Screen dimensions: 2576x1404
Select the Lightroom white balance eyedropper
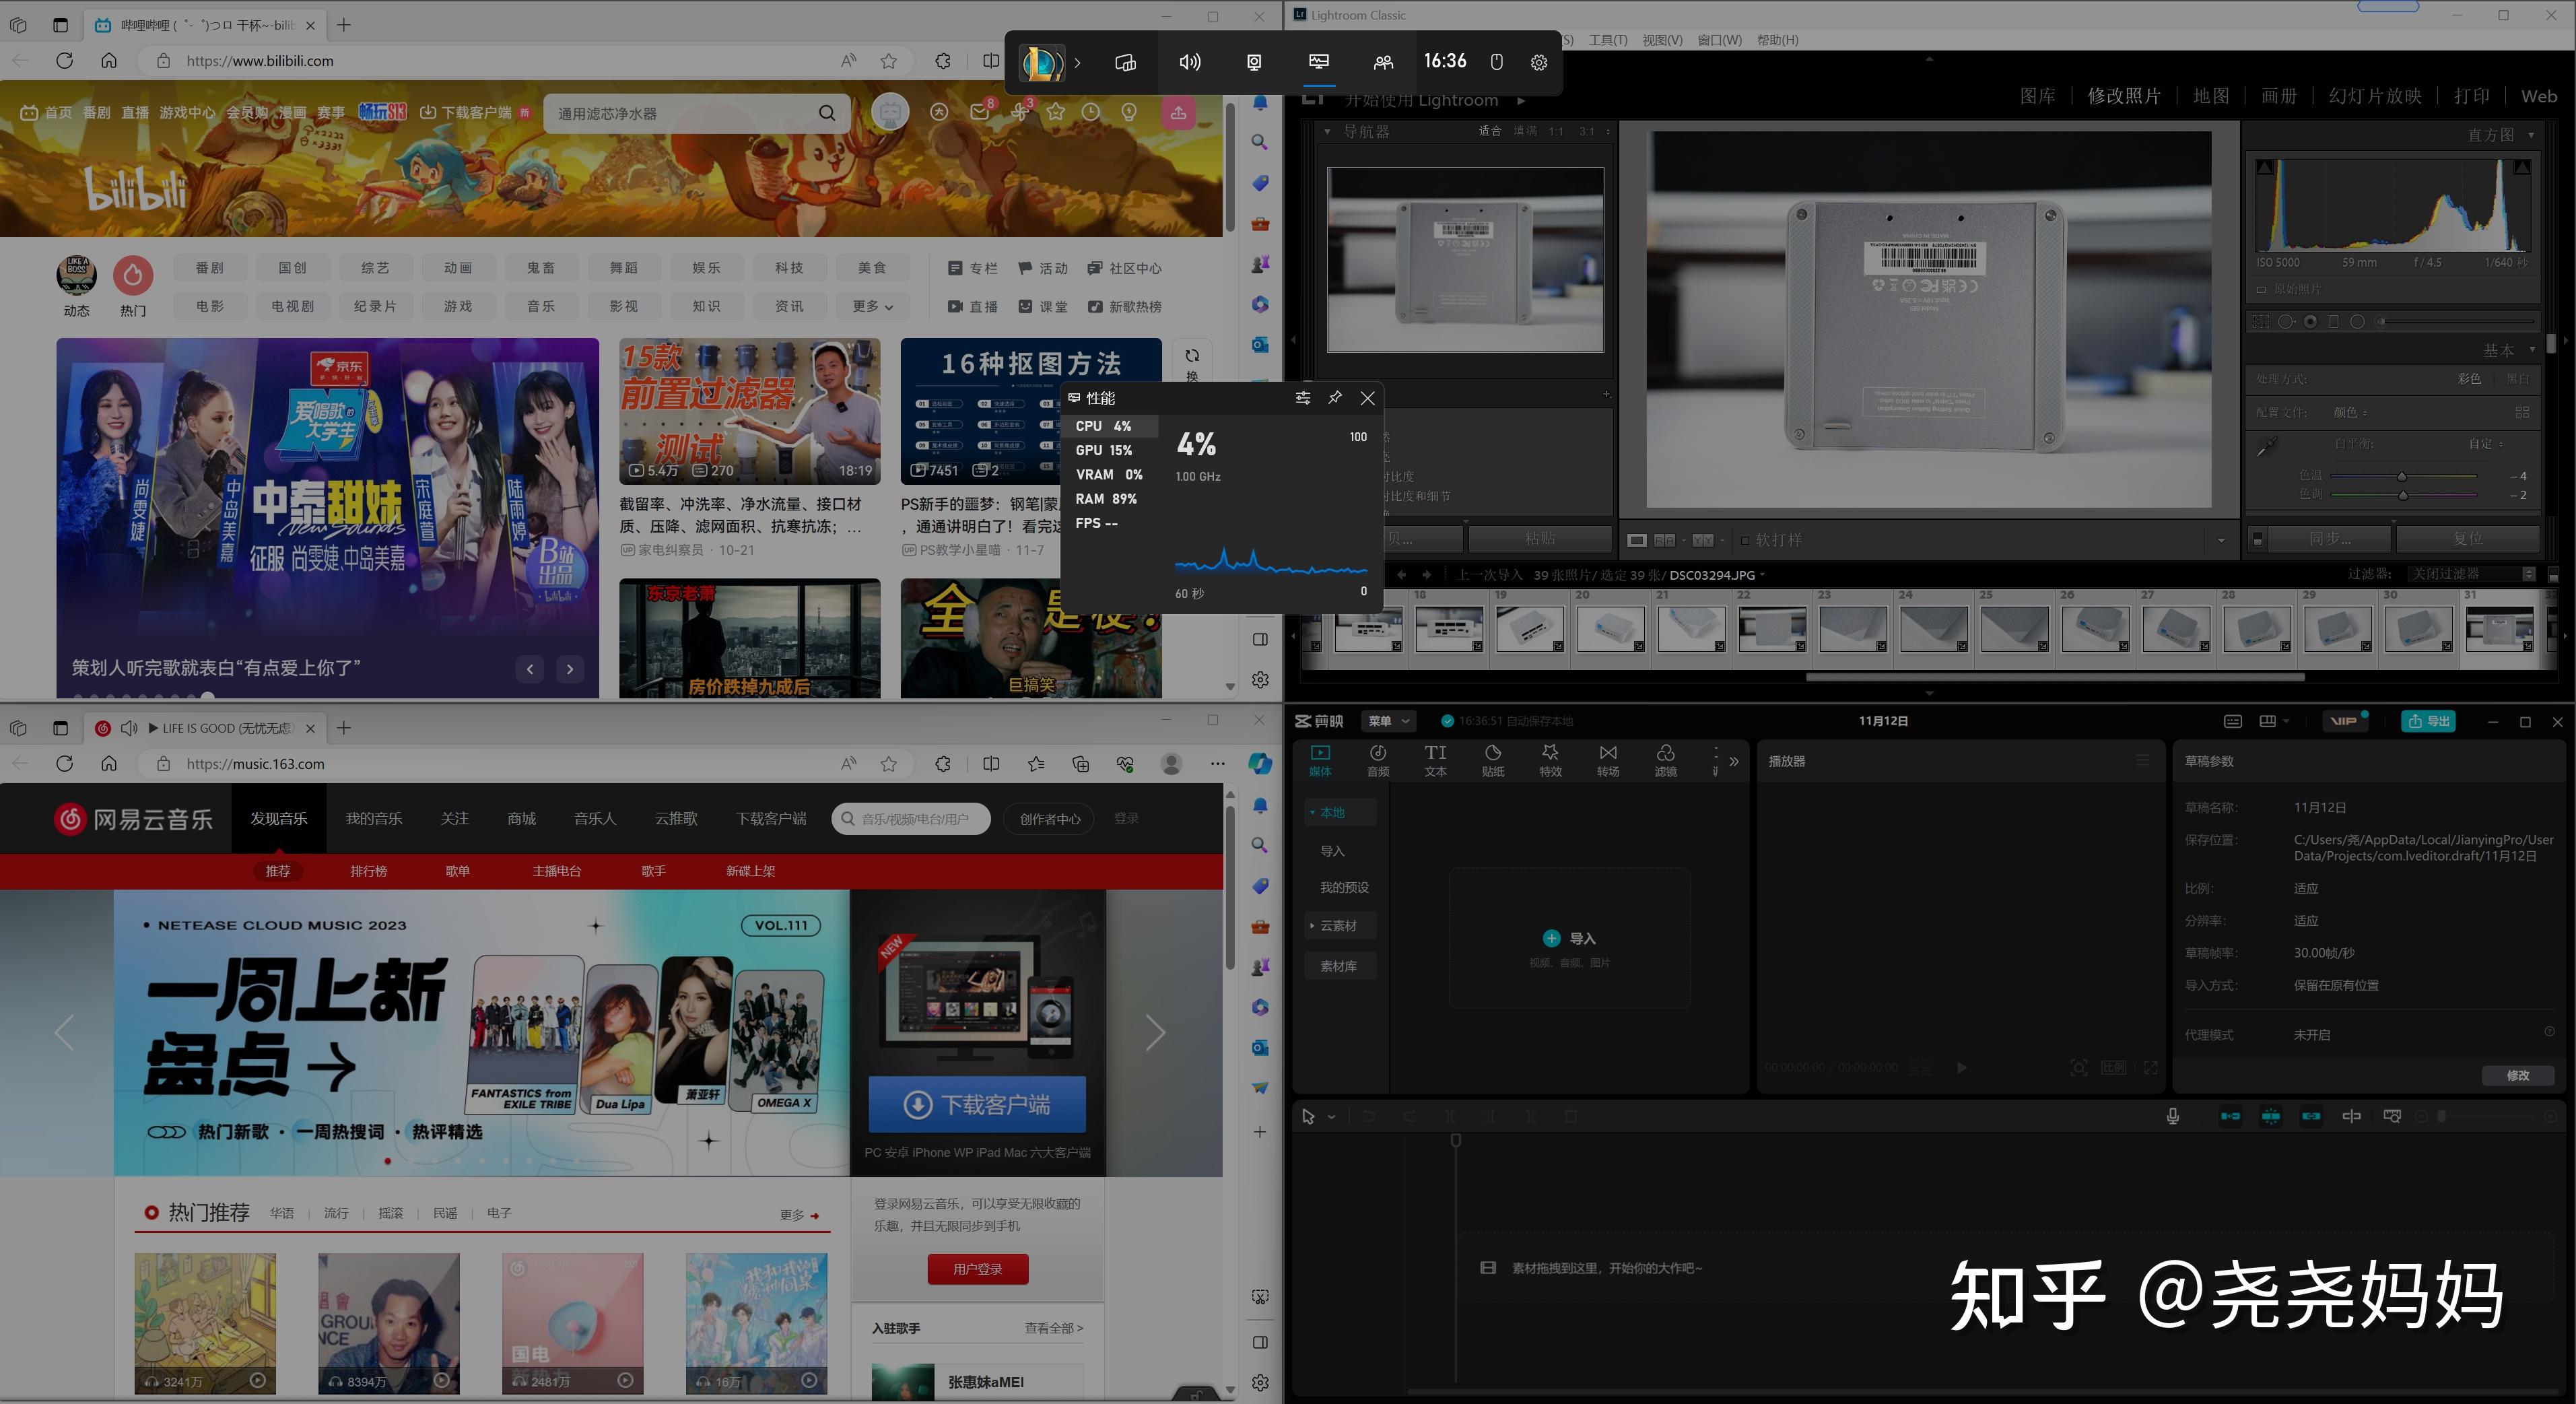2267,446
